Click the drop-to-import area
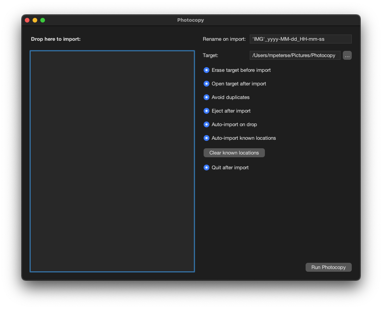Screen dimensions: 382x309 [112, 161]
